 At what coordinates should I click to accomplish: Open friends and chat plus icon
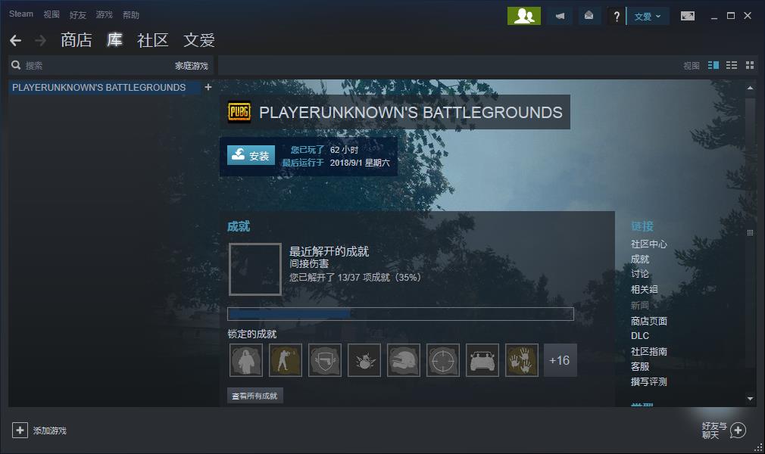(738, 430)
